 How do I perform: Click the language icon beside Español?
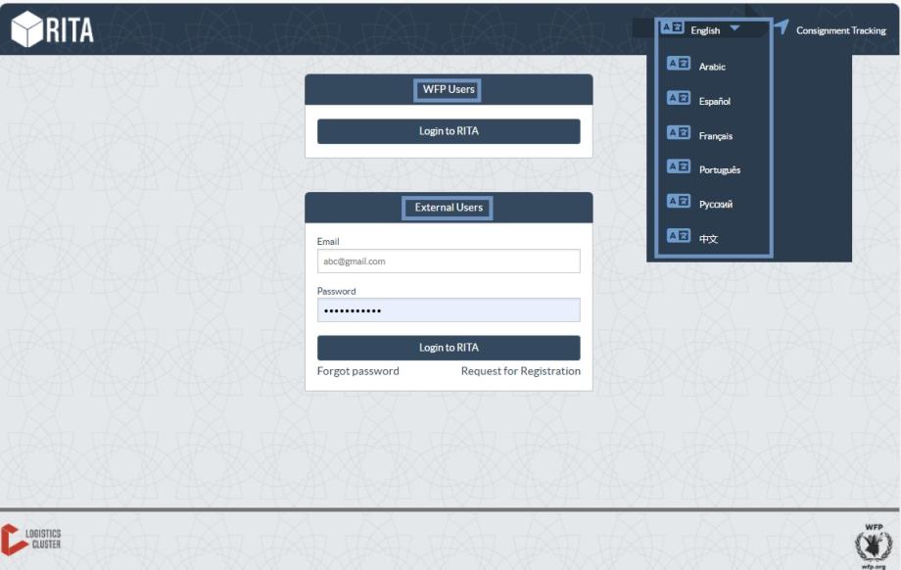tap(678, 98)
